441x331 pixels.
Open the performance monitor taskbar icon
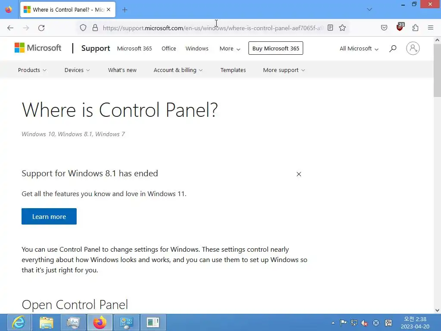(73, 322)
